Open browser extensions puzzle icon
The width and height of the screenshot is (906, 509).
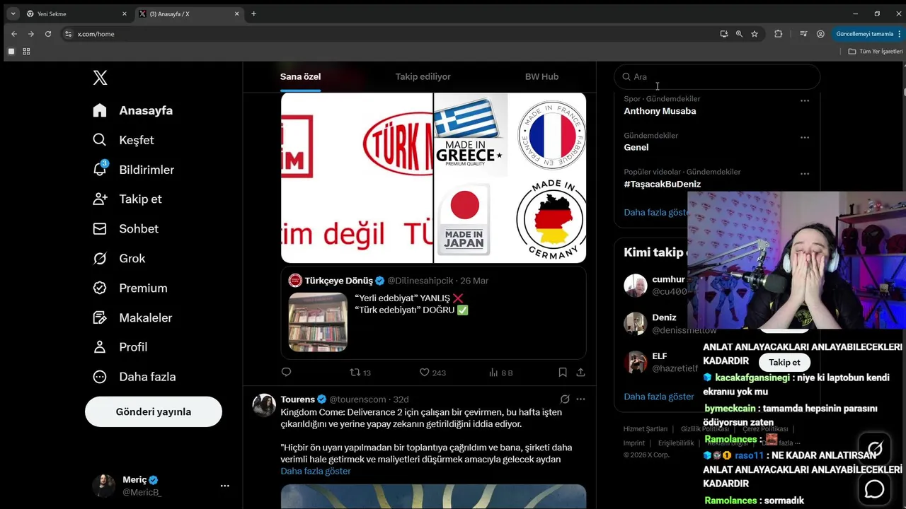click(x=779, y=34)
